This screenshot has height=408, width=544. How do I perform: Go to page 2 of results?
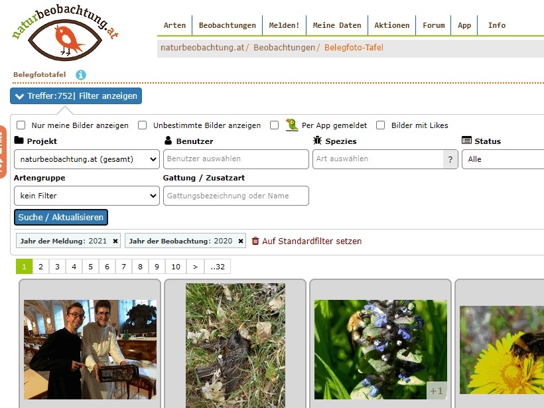click(40, 267)
